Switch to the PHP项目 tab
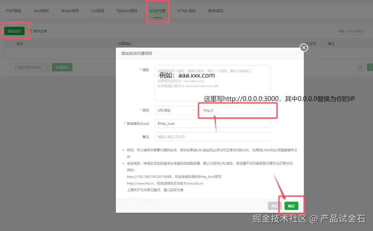Viewport: 373px width, 231px height. pyautogui.click(x=13, y=11)
